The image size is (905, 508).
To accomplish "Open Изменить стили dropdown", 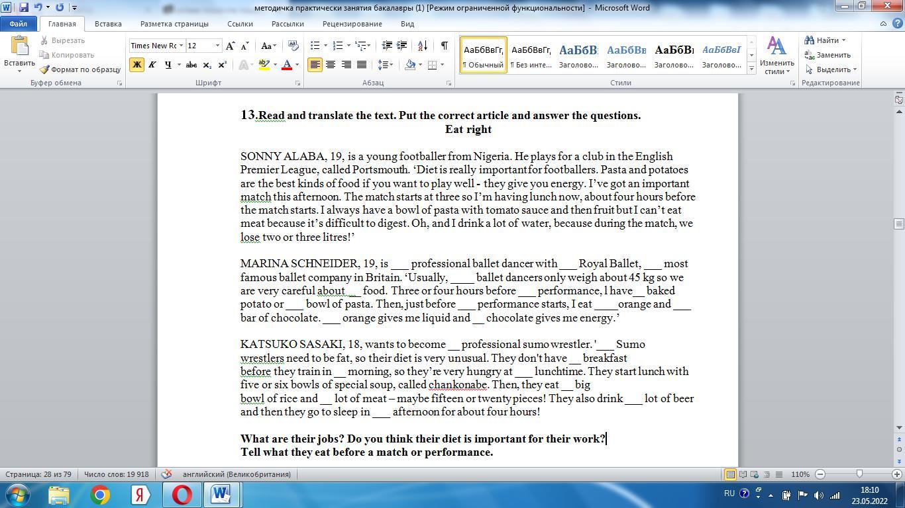I will pos(776,56).
